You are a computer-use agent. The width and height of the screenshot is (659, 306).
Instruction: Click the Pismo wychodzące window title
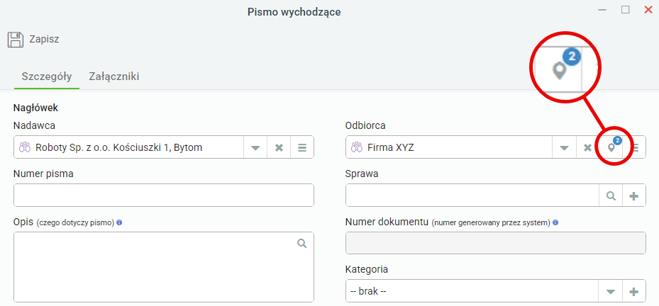(294, 12)
